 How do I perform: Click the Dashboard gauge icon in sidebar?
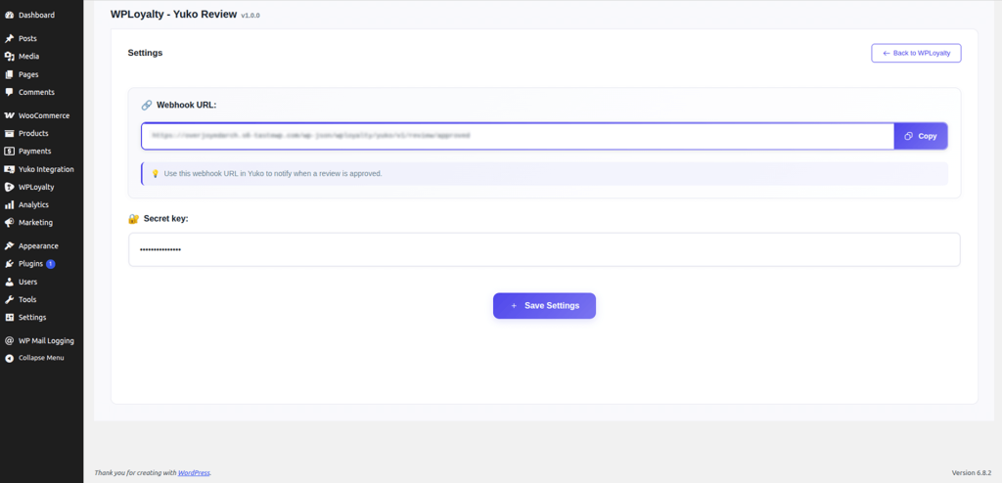[x=9, y=15]
